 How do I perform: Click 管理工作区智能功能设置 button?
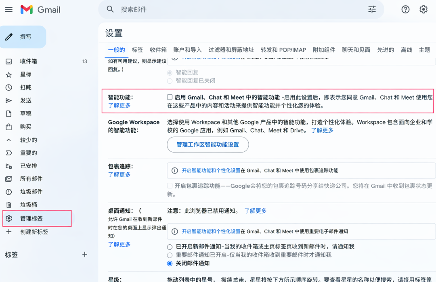click(208, 144)
